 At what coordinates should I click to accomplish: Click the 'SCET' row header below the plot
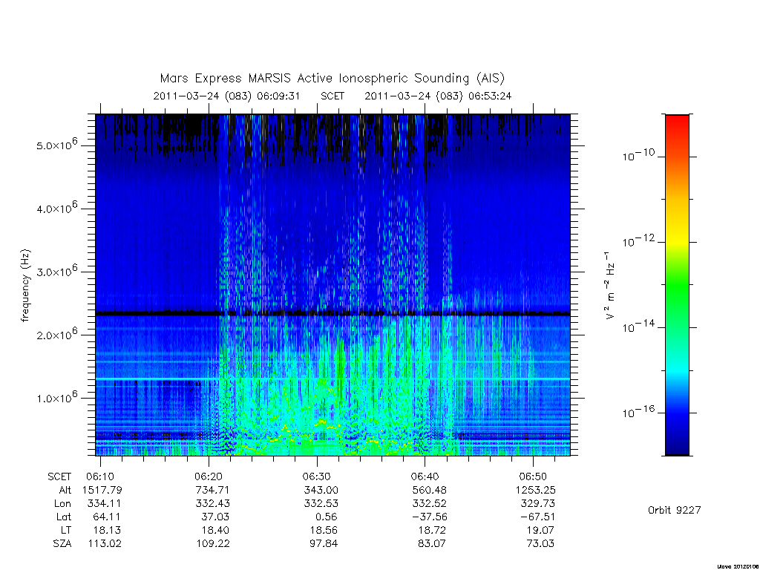point(59,477)
